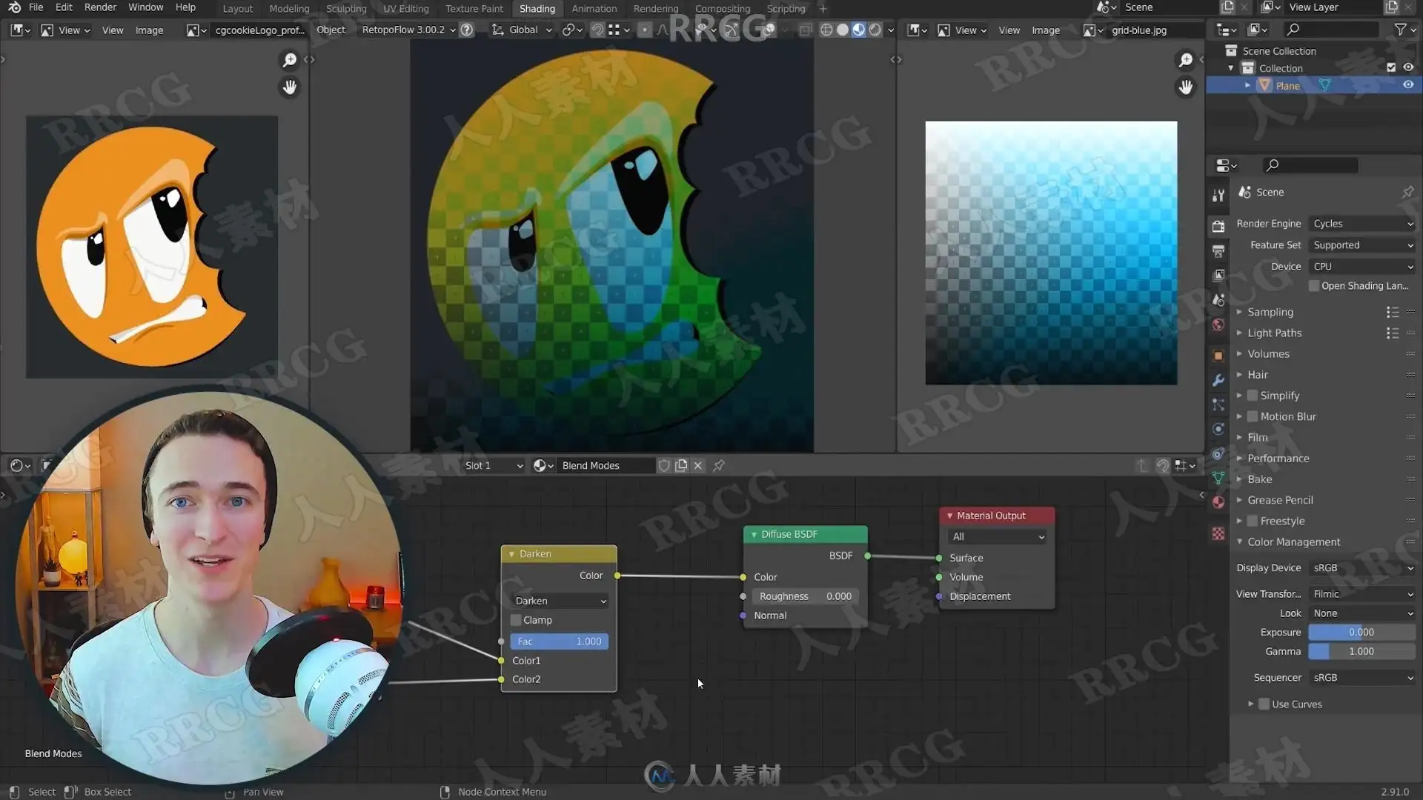1423x800 pixels.
Task: Open the Help menu
Action: pos(185,7)
